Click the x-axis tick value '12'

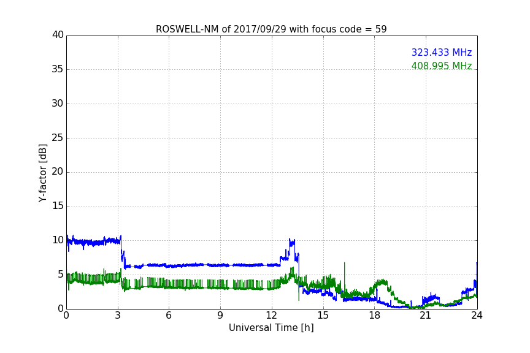(x=271, y=316)
